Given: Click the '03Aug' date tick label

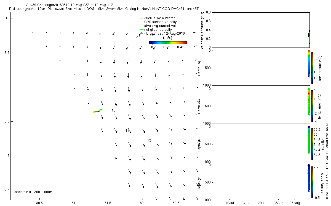Looking at the screenshot, I should [x=278, y=203].
